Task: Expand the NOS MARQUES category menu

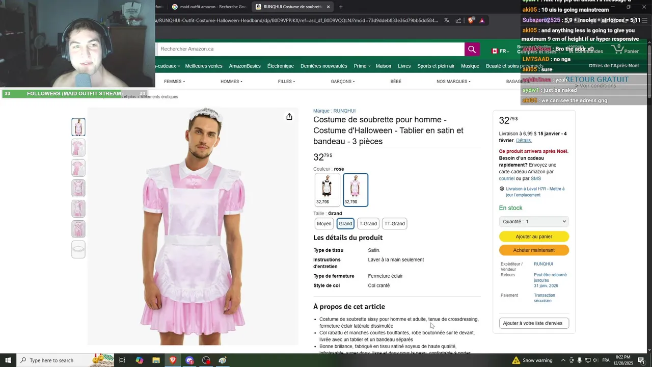Action: click(453, 82)
